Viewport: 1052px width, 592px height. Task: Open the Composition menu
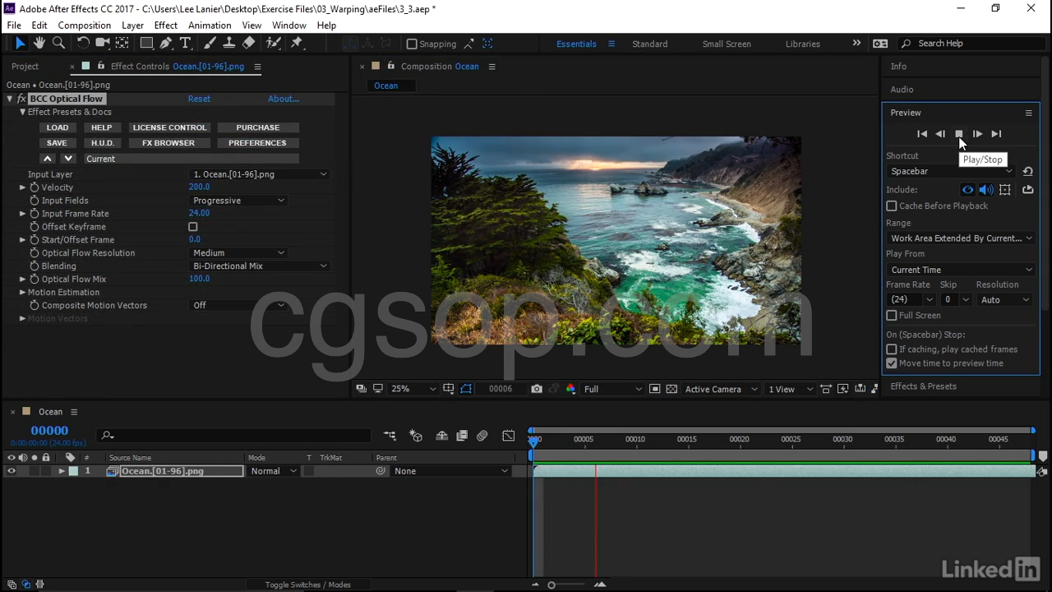pos(84,25)
